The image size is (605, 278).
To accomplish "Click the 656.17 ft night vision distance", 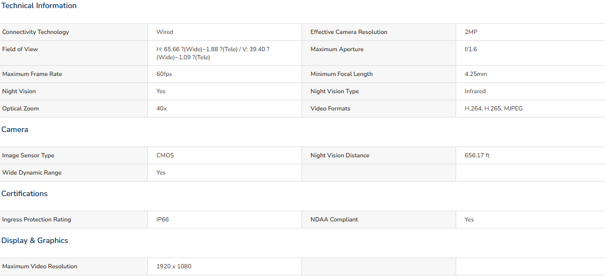I will point(477,155).
